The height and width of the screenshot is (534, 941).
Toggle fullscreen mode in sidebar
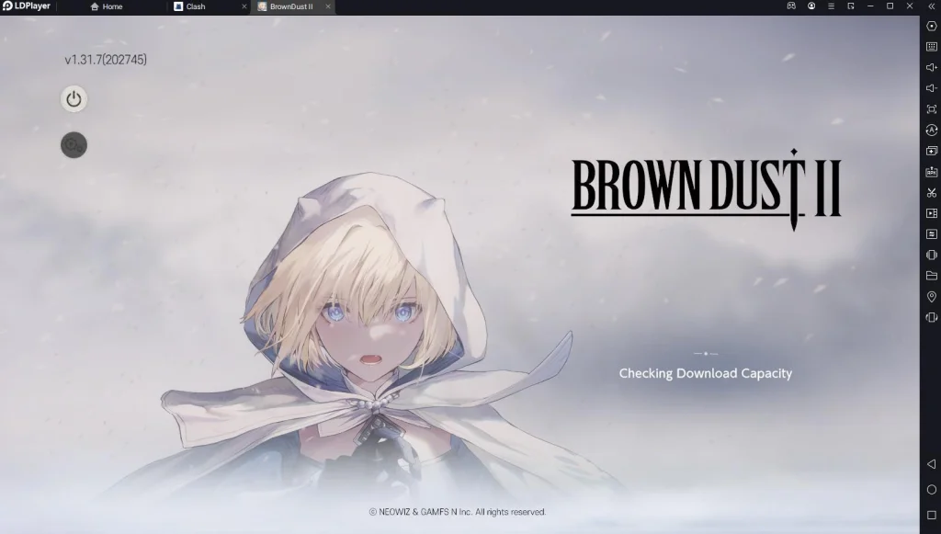pos(932,109)
